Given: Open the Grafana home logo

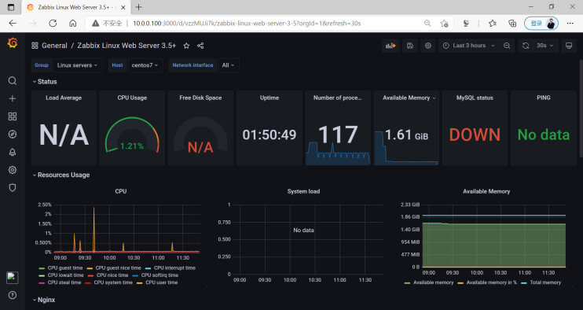Looking at the screenshot, I should [x=13, y=43].
